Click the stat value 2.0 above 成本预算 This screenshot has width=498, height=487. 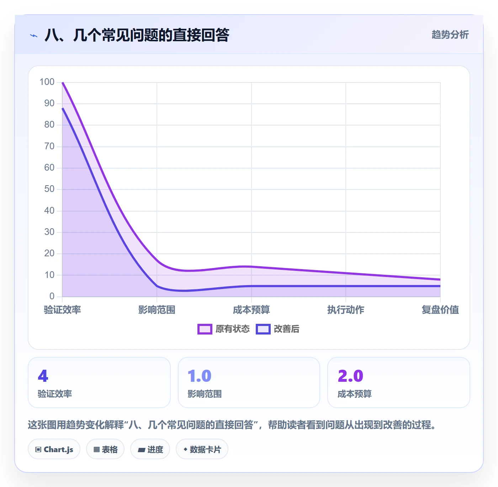[350, 376]
